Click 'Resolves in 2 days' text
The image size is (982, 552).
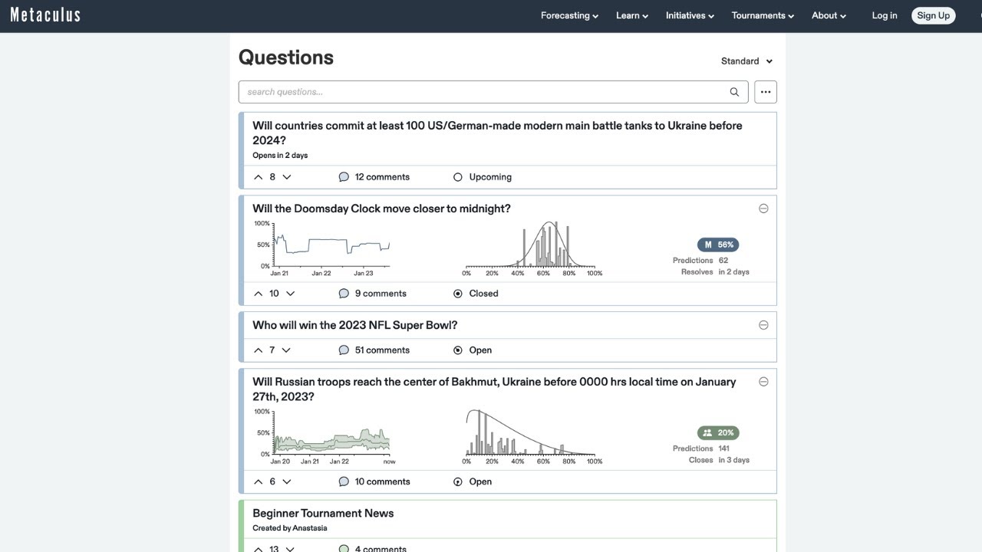715,272
